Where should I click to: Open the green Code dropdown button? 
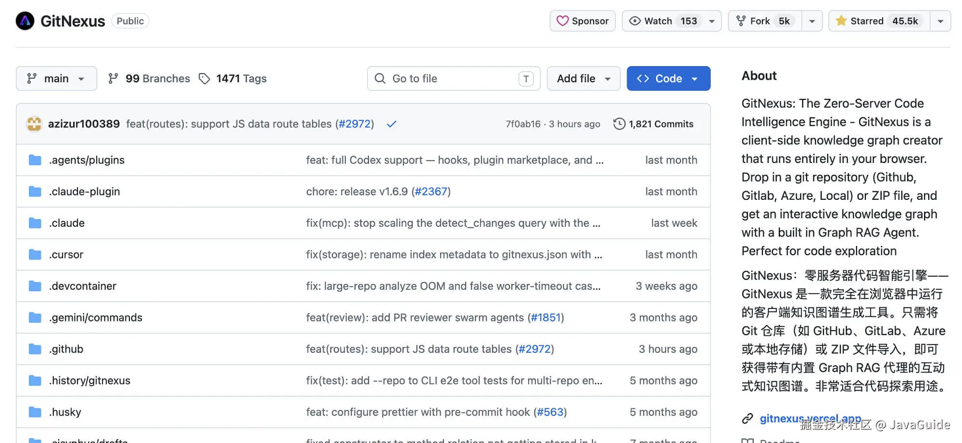[x=669, y=78]
